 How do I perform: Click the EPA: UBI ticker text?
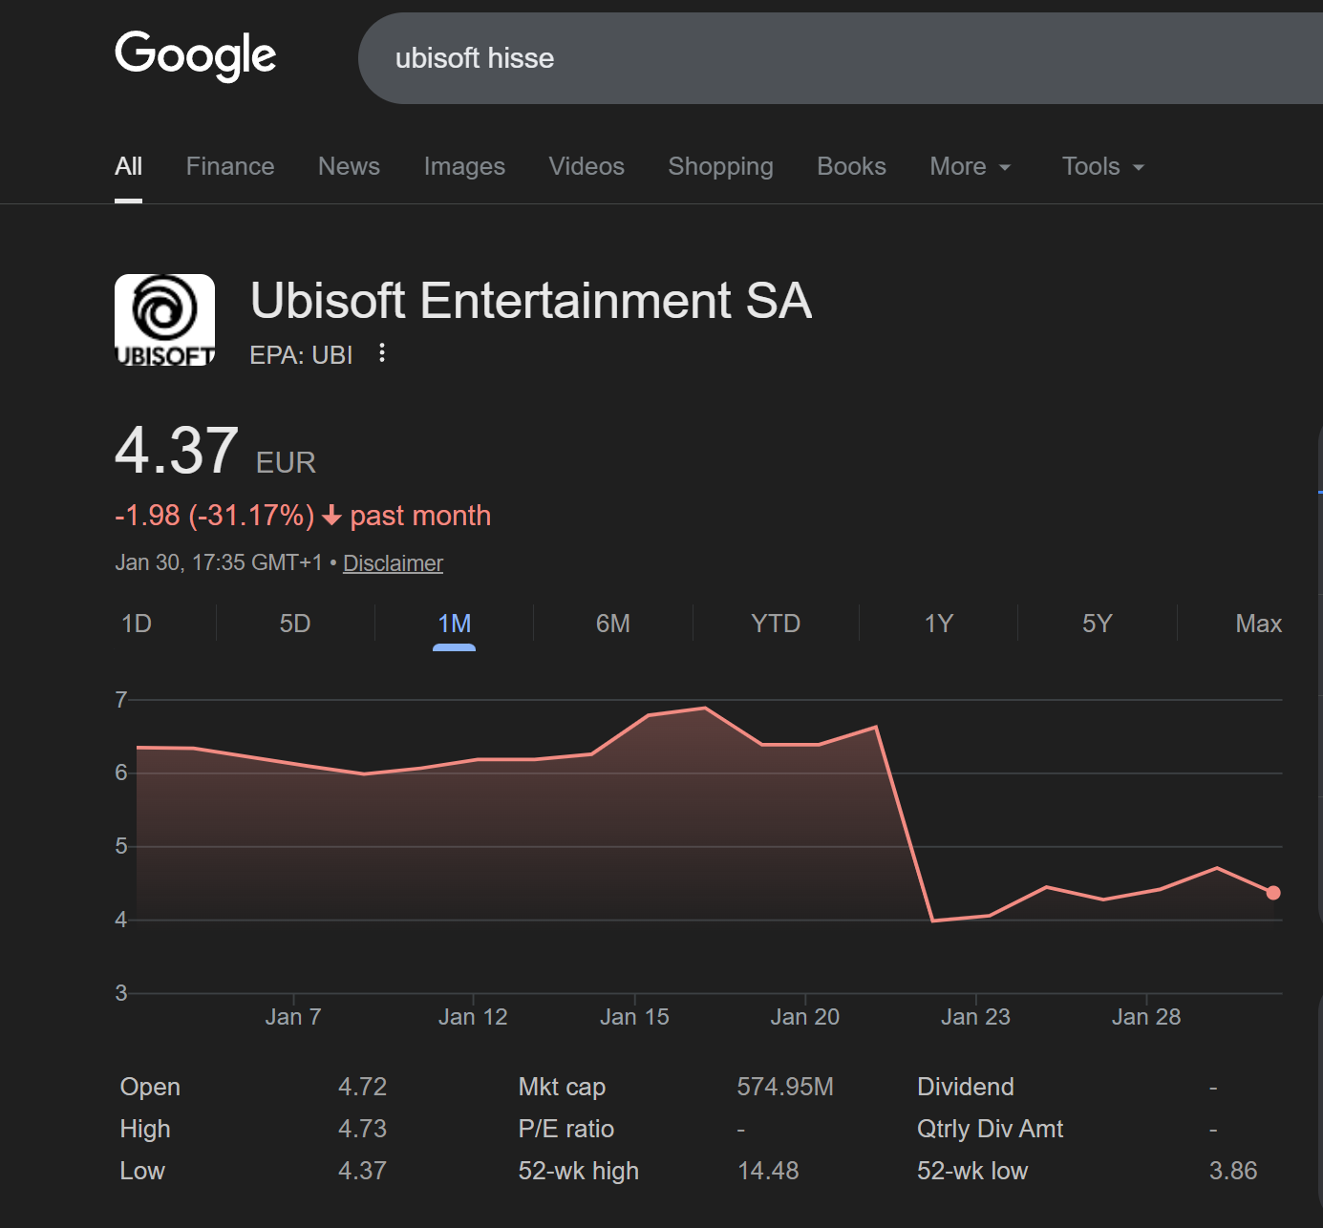point(301,355)
